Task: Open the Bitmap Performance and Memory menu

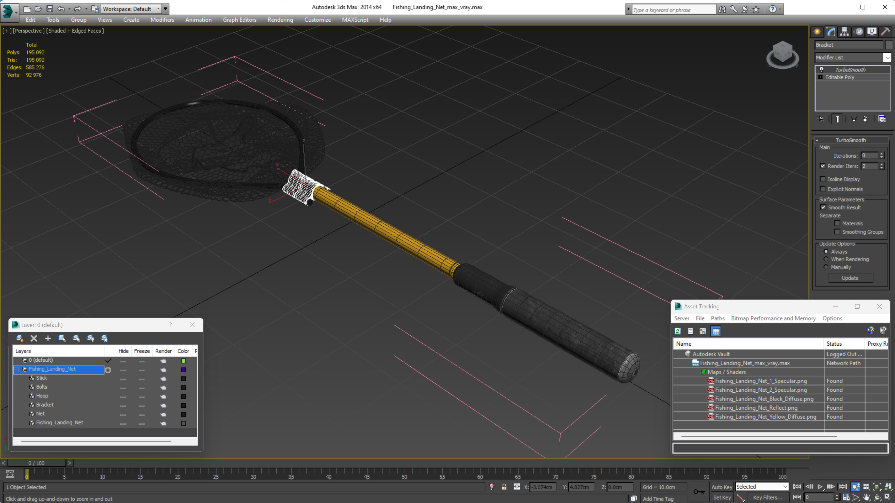Action: (x=773, y=318)
